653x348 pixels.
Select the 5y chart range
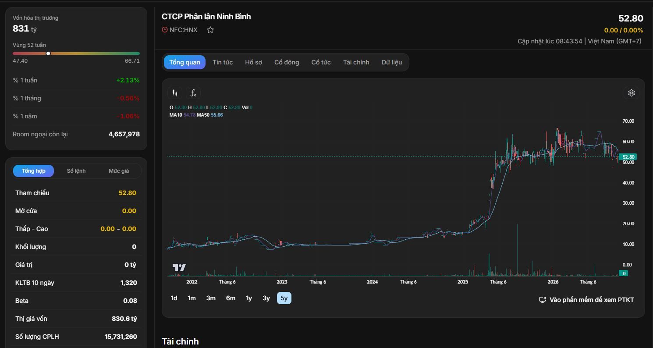click(x=284, y=298)
